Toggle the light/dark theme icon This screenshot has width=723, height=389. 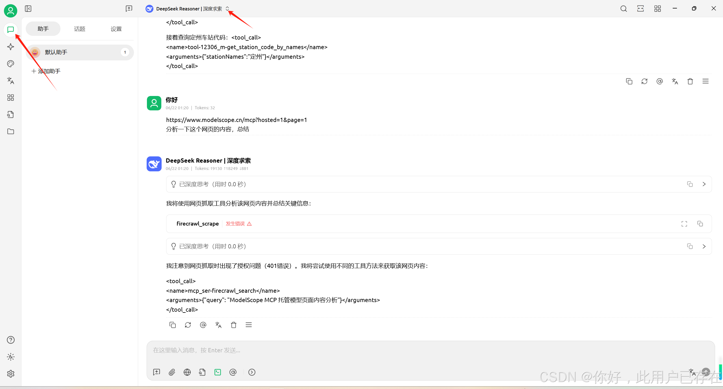tap(10, 357)
